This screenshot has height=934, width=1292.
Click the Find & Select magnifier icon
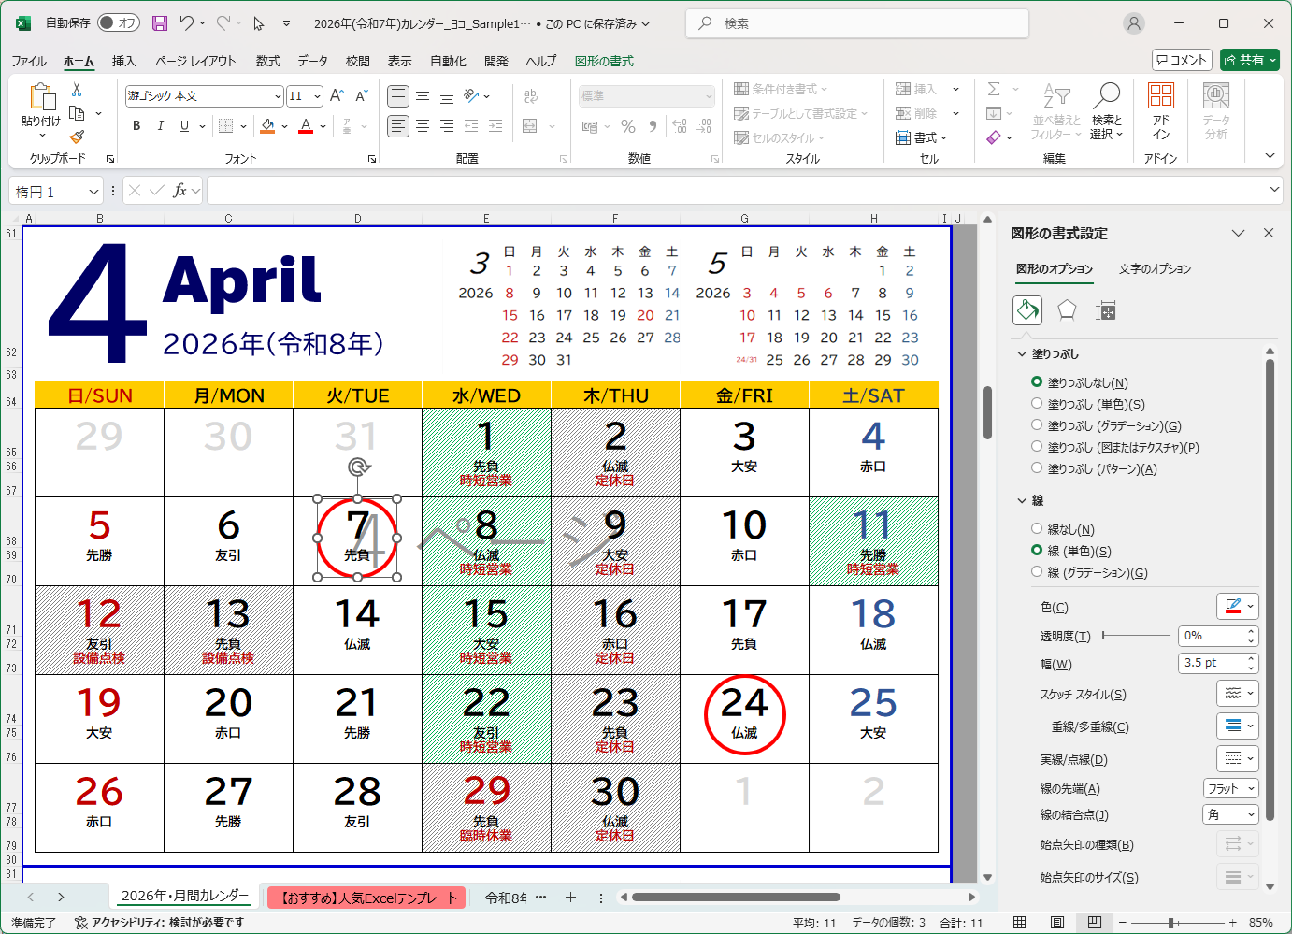[1106, 111]
